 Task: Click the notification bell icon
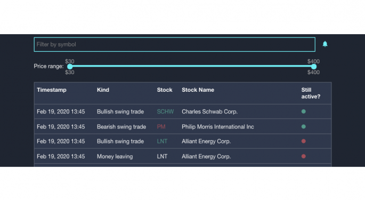tap(325, 44)
